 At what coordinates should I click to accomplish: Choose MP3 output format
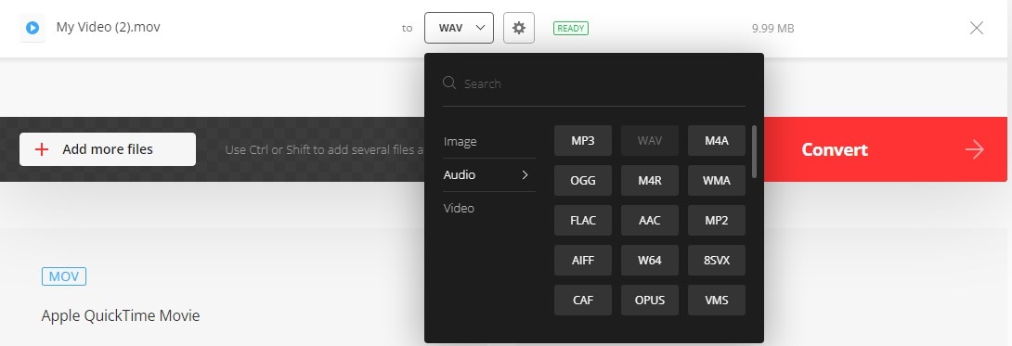coord(583,140)
